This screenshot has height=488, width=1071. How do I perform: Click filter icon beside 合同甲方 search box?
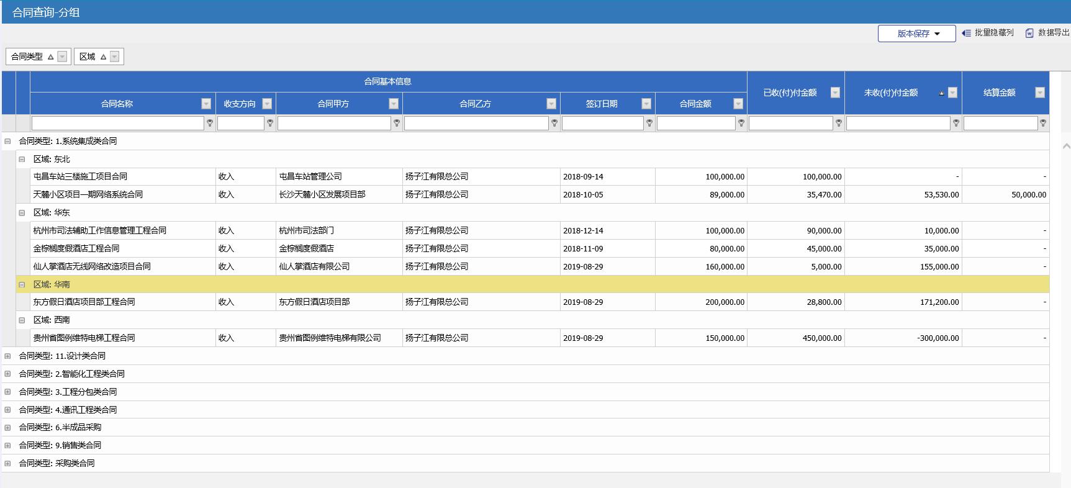(x=397, y=124)
